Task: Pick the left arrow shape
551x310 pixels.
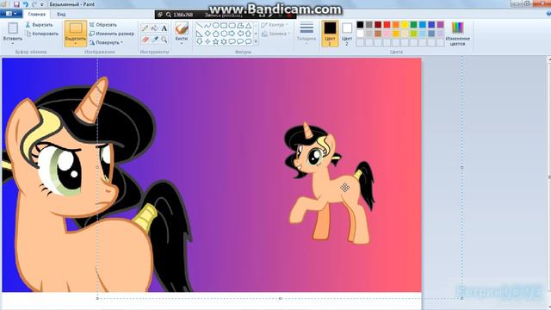Action: 240,34
